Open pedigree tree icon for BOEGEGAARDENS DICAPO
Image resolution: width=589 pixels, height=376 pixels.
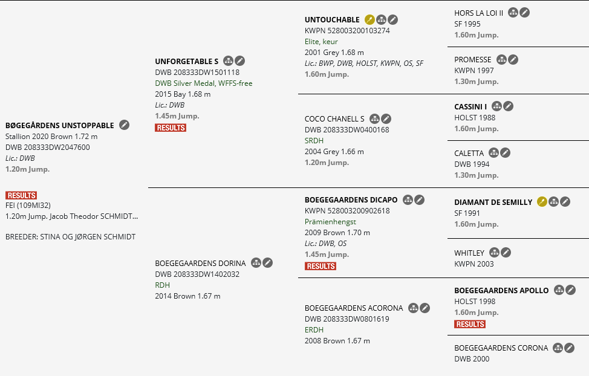[x=408, y=199]
